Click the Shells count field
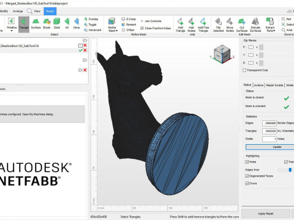The image size is (294, 220). (269, 139)
